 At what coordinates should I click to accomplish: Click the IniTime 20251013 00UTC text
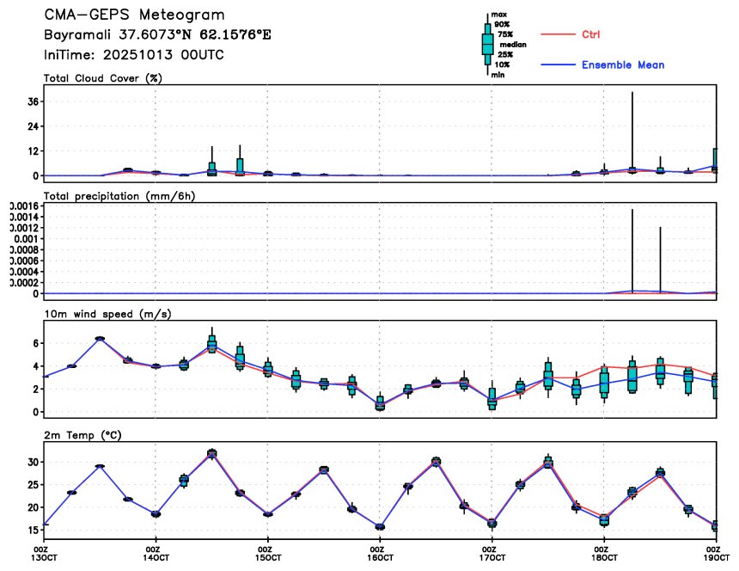point(134,55)
